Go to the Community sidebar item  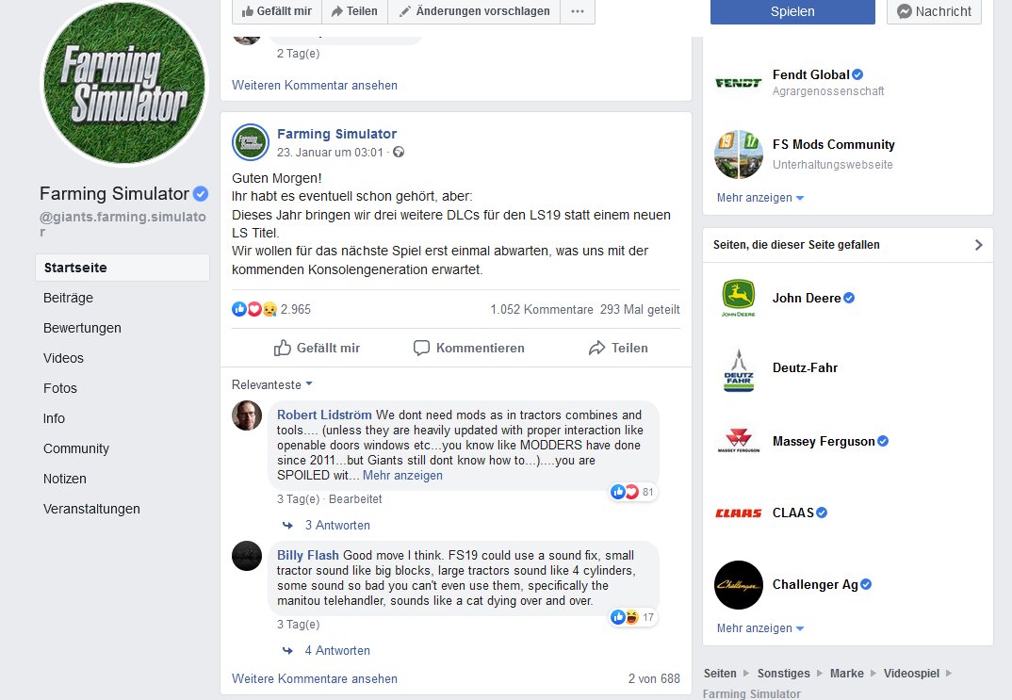[x=76, y=448]
